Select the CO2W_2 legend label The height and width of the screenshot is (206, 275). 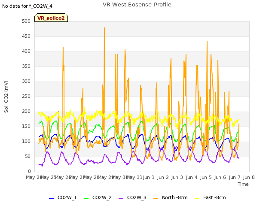(102, 197)
